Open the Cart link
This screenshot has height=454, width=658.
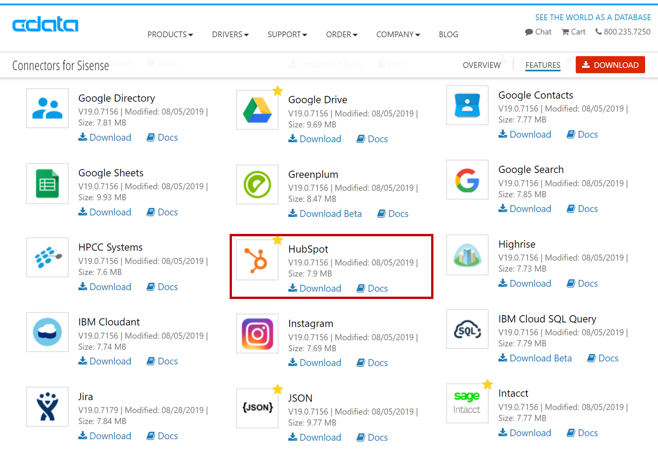click(574, 32)
